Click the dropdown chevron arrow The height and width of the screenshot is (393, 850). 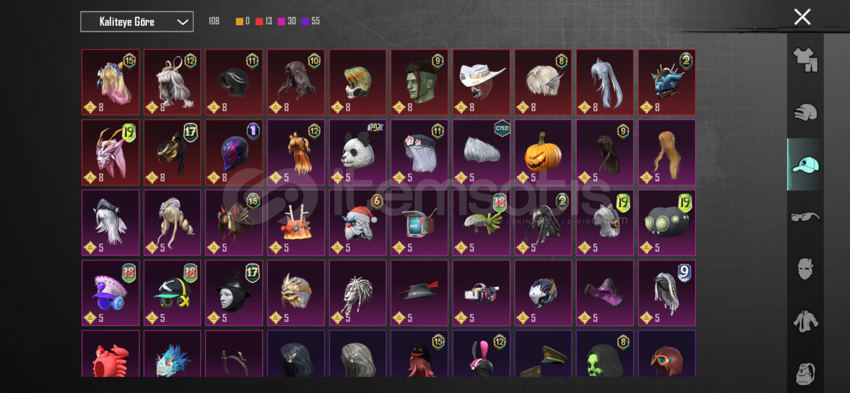[182, 22]
